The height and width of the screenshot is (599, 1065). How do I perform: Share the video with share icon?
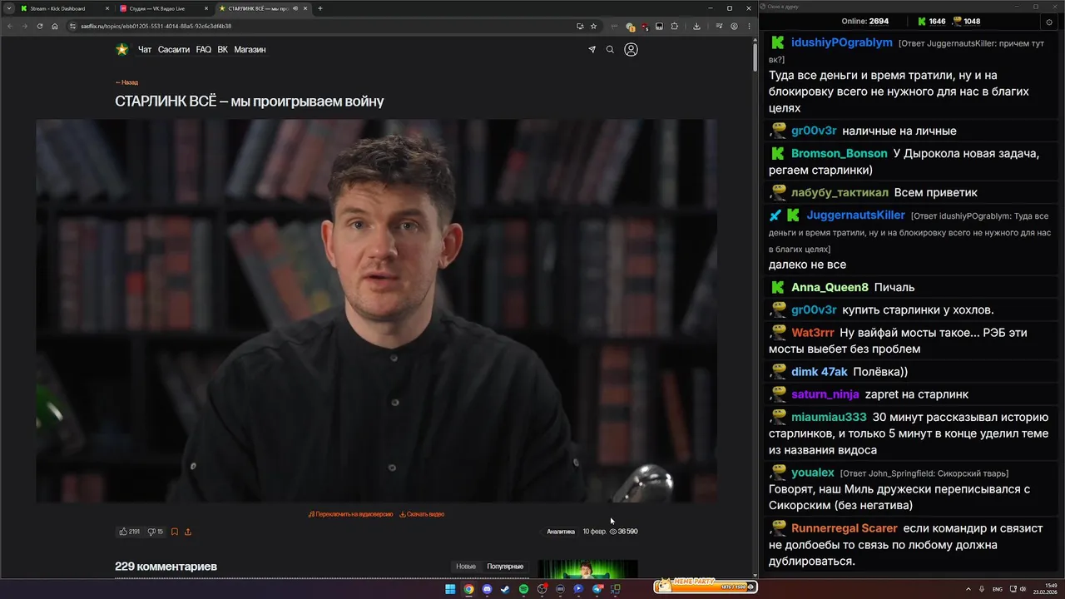[x=188, y=532]
